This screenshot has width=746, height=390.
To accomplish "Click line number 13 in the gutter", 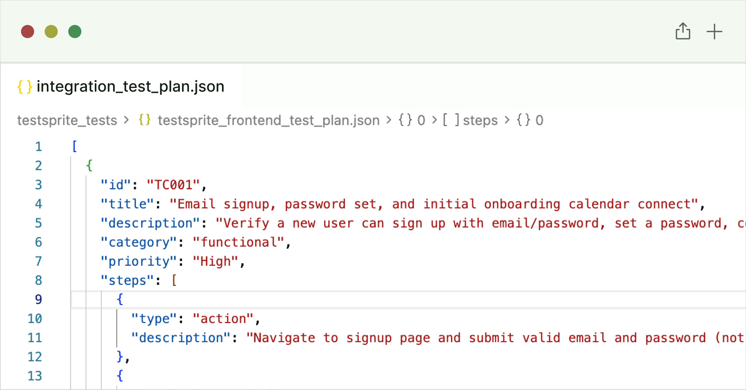I will 35,376.
